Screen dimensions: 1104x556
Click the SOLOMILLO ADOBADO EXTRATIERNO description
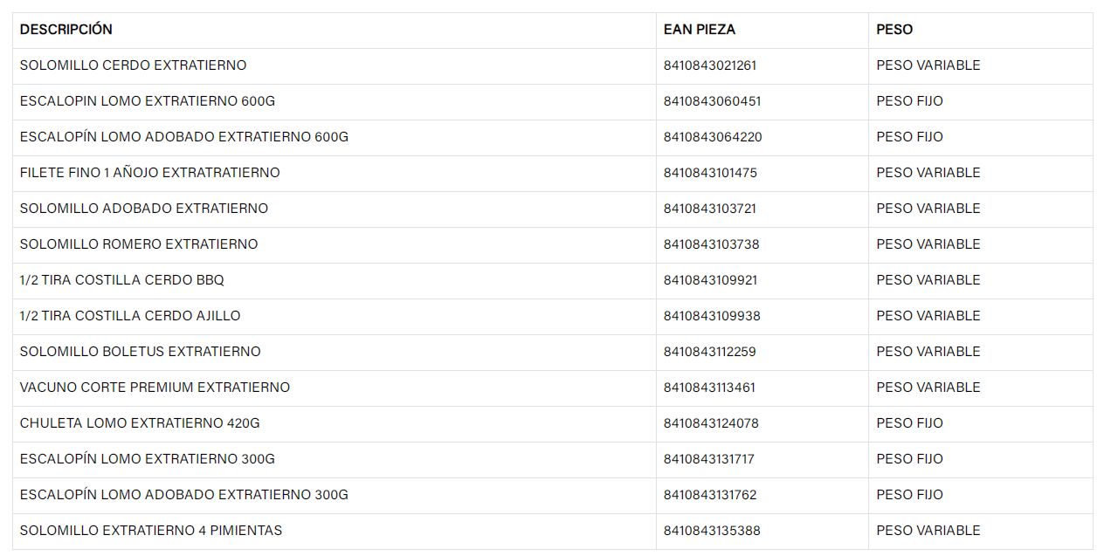coord(144,209)
